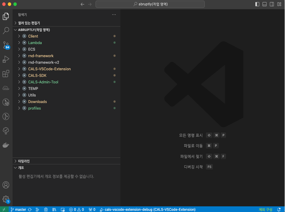Screen dimensions: 285x212
Task: Select CALS-Admin-Tool folder name
Action: click(x=43, y=82)
